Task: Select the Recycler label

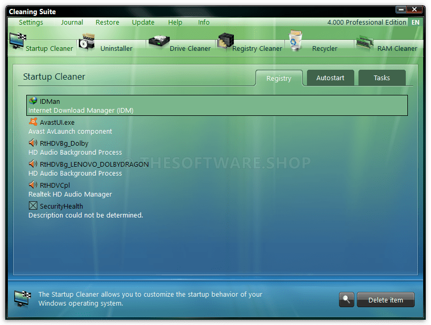Action: click(325, 49)
